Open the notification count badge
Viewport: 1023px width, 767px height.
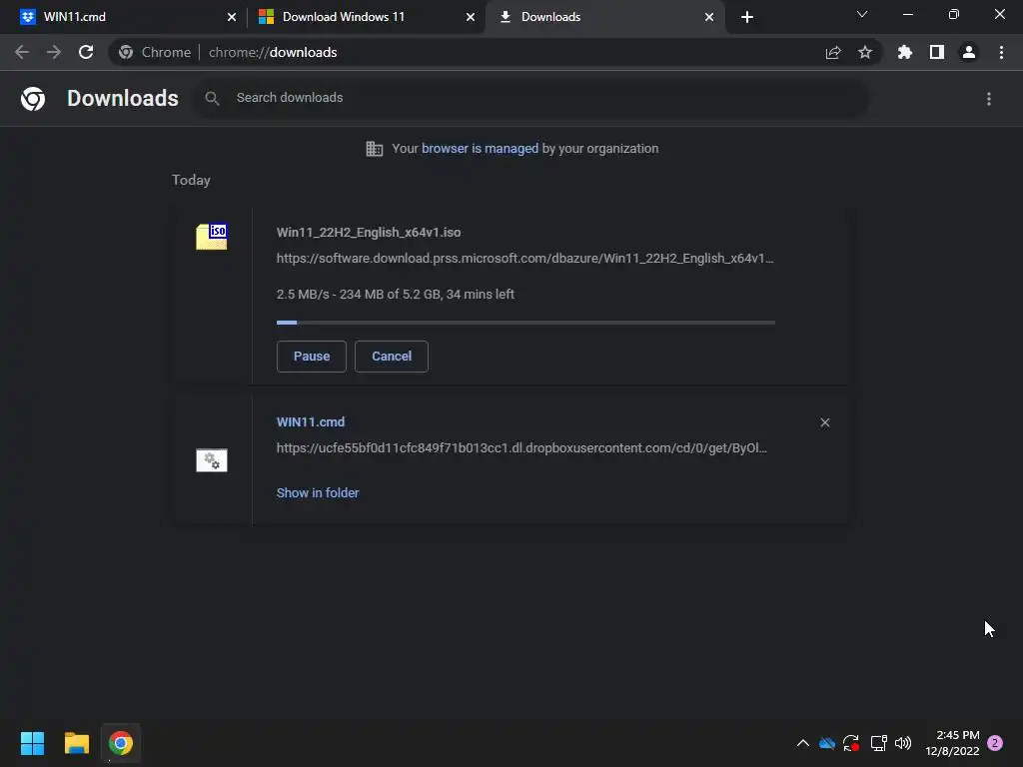point(995,743)
